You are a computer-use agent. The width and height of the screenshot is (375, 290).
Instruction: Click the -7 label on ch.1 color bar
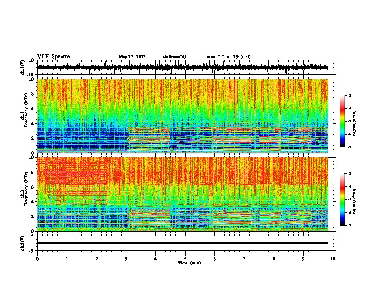click(349, 147)
